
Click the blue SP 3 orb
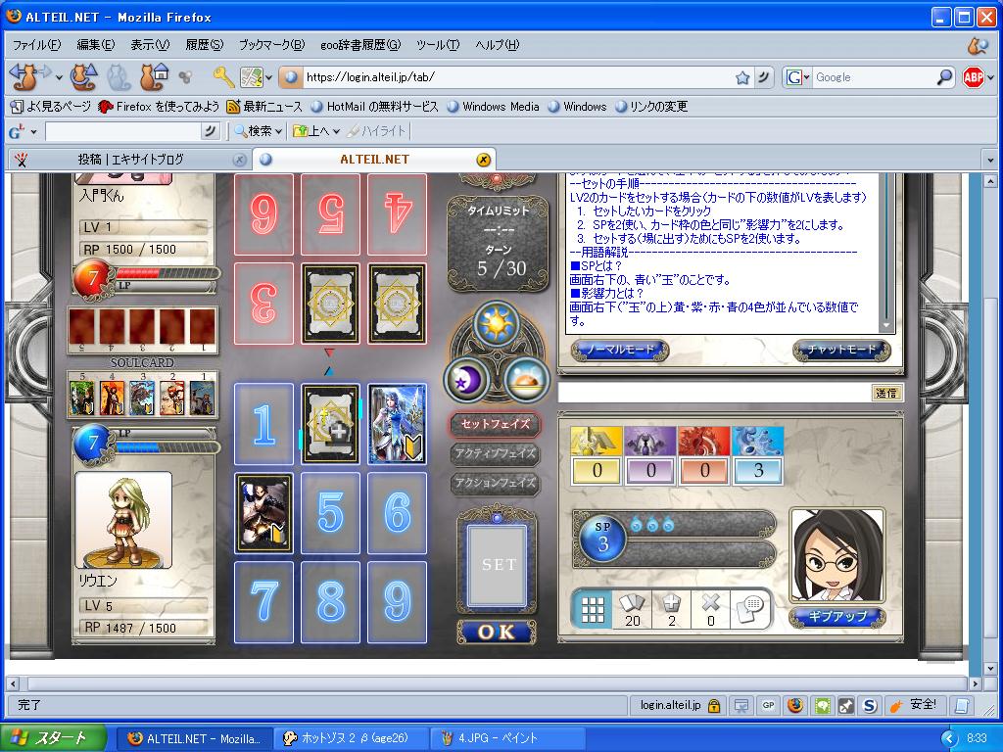(602, 539)
